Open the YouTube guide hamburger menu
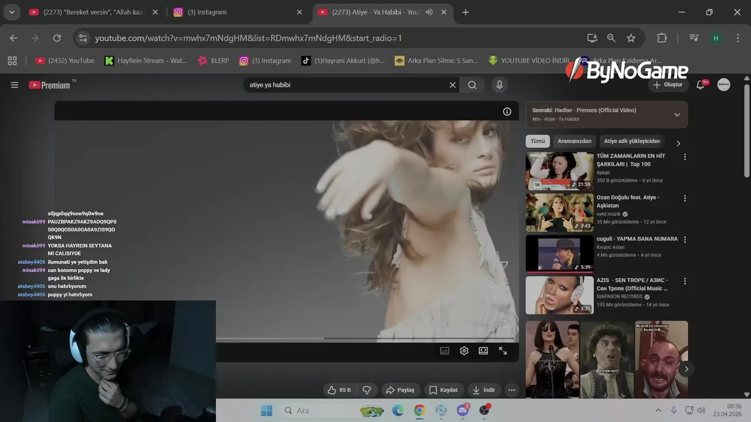The image size is (751, 422). pyautogui.click(x=15, y=85)
